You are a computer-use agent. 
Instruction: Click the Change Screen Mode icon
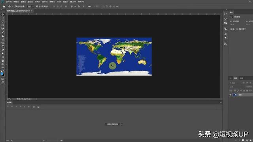pos(3,82)
